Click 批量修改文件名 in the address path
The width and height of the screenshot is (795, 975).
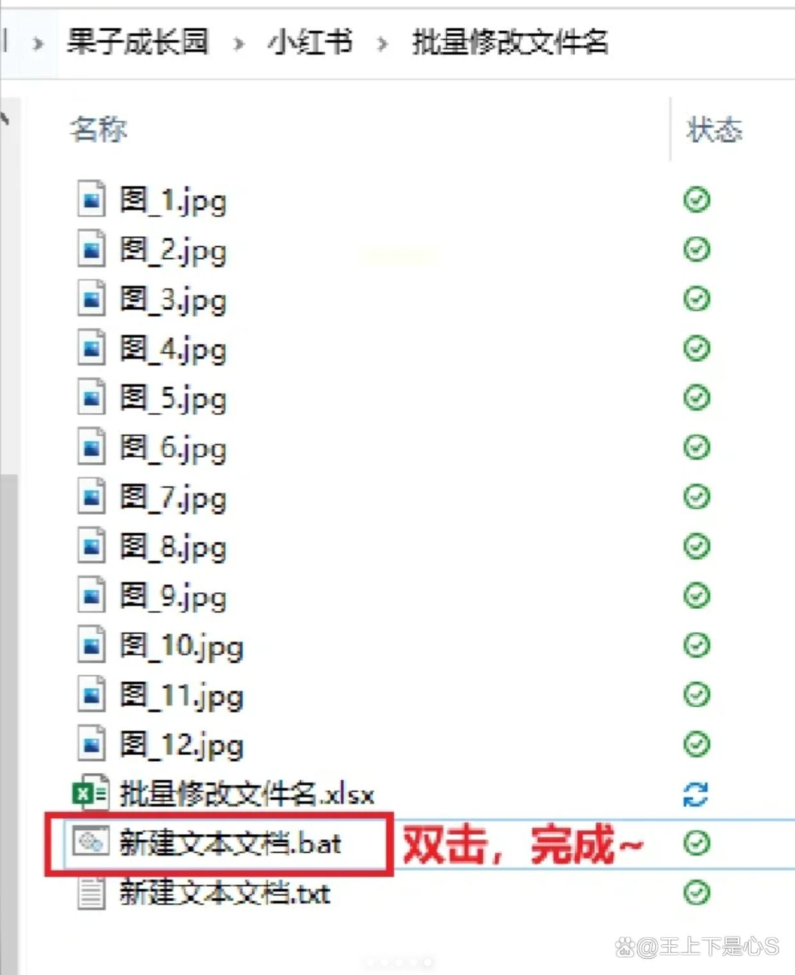(510, 42)
